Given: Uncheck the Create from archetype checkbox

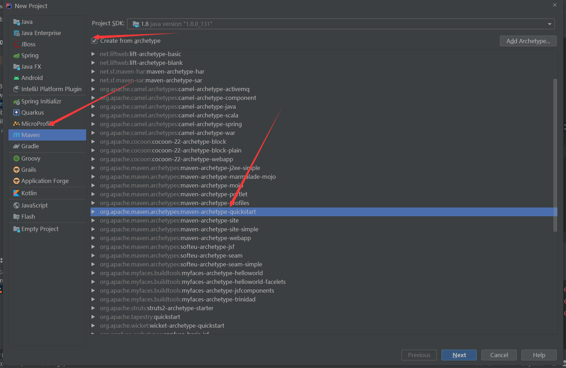Looking at the screenshot, I should (x=94, y=40).
